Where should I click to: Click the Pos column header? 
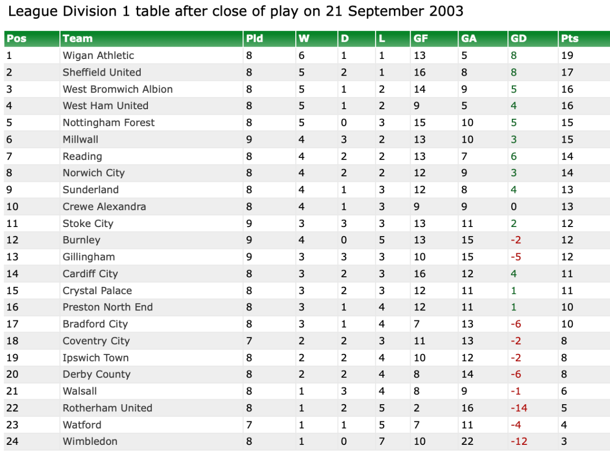coord(17,39)
